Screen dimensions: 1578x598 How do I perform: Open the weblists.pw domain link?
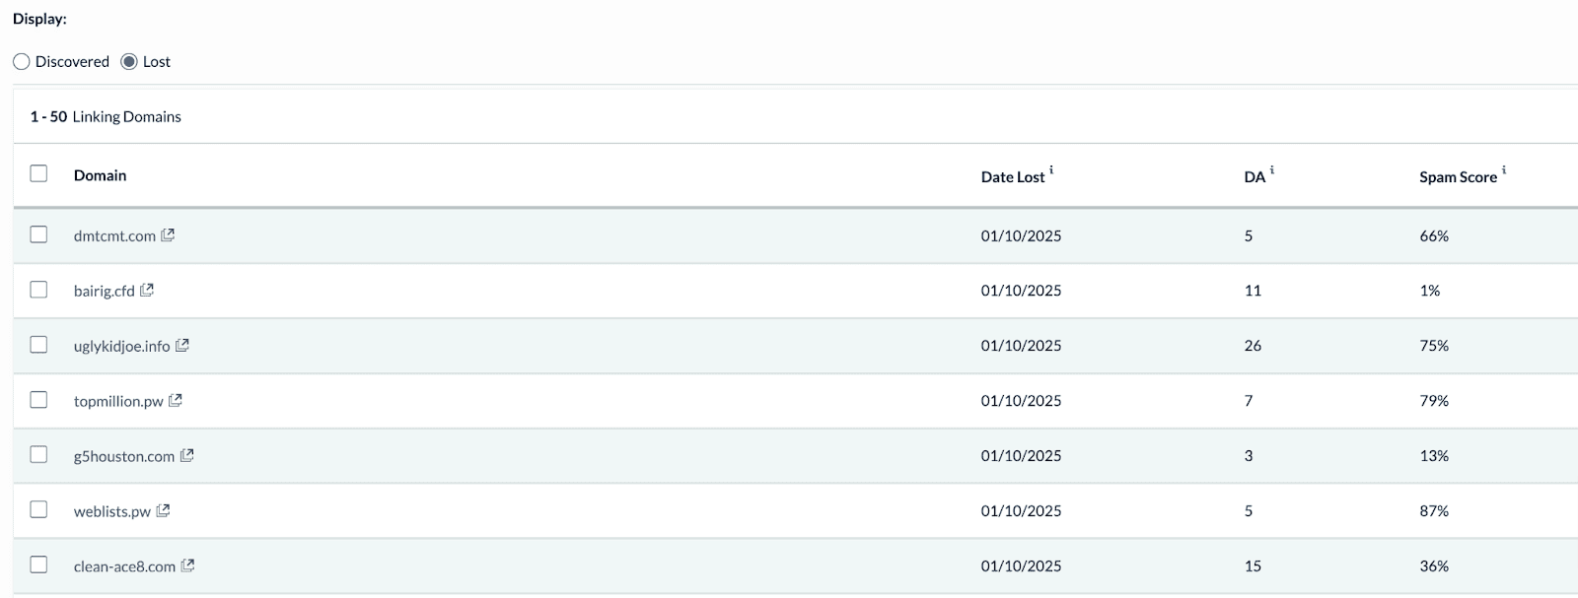tap(112, 512)
